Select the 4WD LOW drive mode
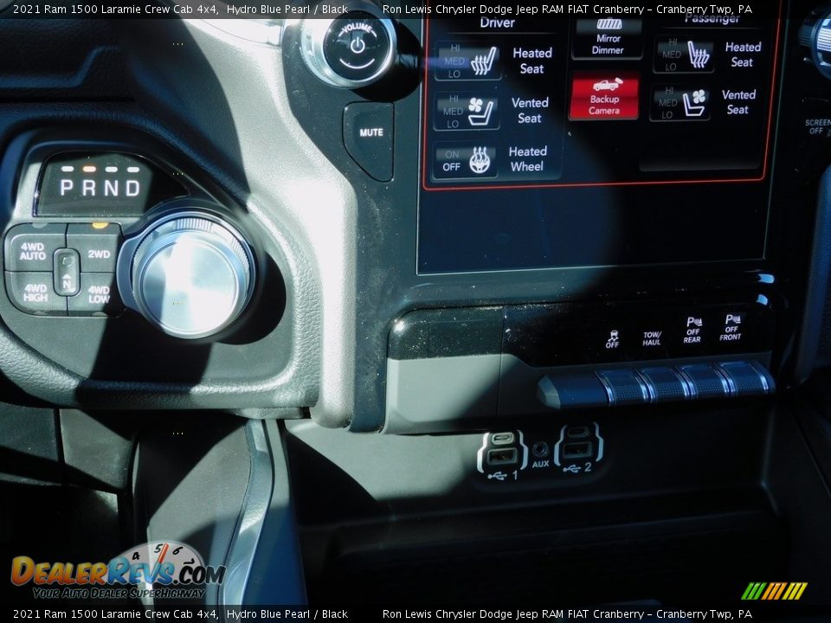The height and width of the screenshot is (623, 831). pyautogui.click(x=99, y=294)
